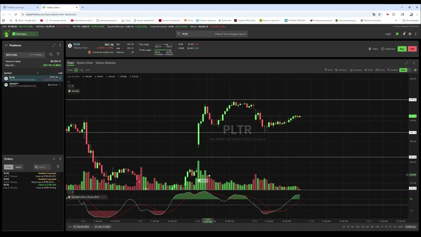Image resolution: width=421 pixels, height=237 pixels.
Task: Open the top bar three-dot menu
Action: 416,34
